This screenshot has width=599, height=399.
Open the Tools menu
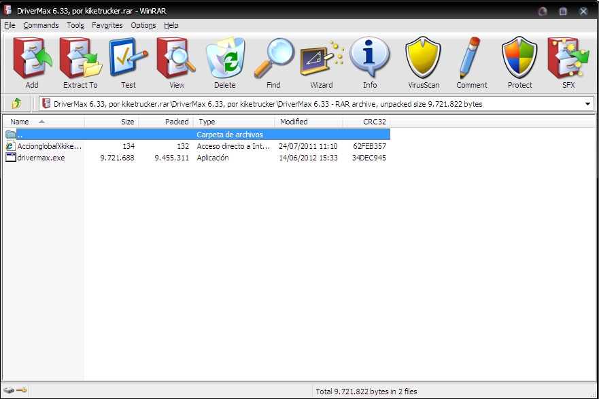click(x=75, y=25)
